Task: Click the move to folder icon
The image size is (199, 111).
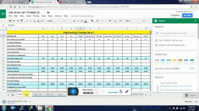Action: 48,12
